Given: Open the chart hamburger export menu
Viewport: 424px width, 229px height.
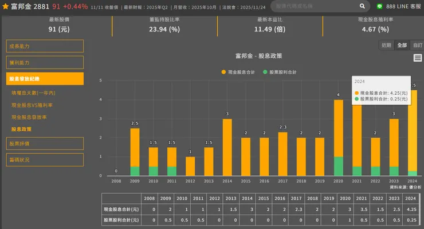Looking at the screenshot, I should click(x=418, y=58).
